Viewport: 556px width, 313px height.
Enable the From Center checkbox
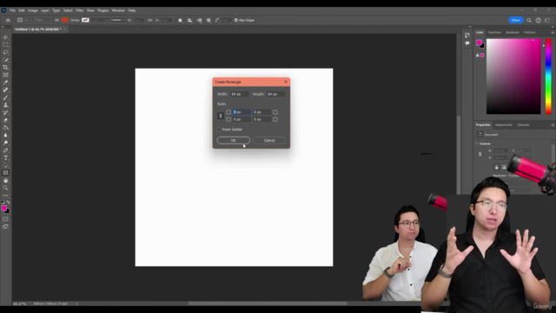(219, 130)
